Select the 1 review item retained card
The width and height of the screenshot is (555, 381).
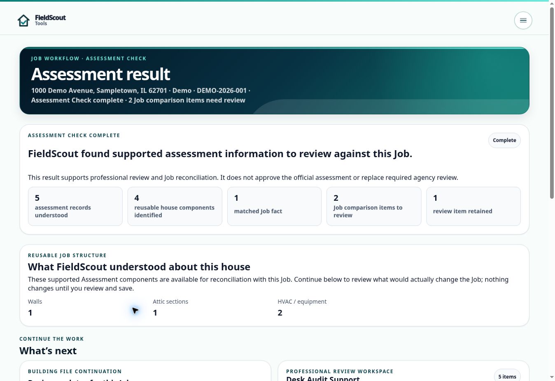tap(473, 206)
